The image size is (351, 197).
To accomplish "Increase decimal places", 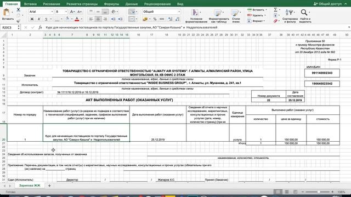I will click(x=171, y=19).
